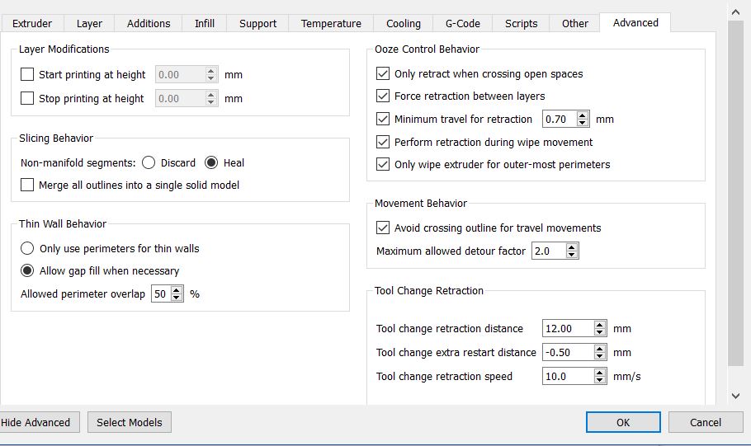
Task: Switch to the Infill tab
Action: click(x=204, y=23)
